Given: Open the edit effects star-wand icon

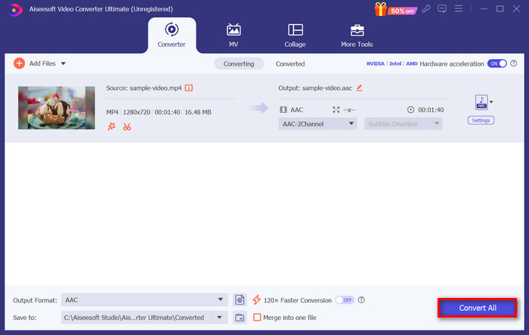Looking at the screenshot, I should (x=111, y=126).
